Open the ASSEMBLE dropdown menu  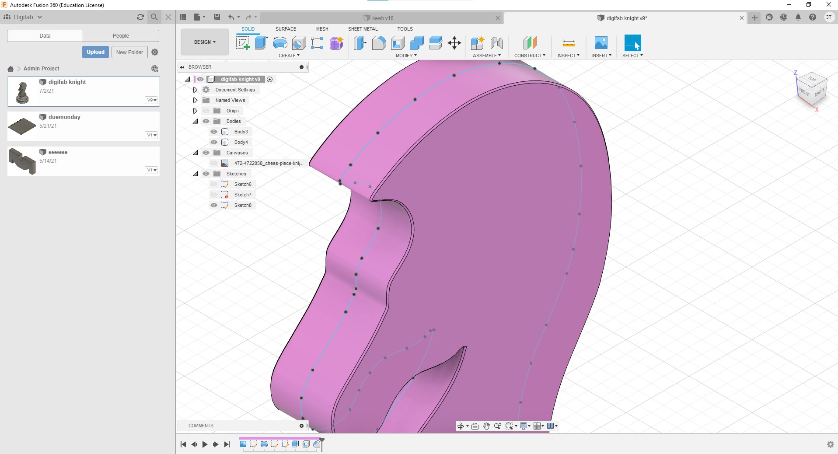point(487,56)
